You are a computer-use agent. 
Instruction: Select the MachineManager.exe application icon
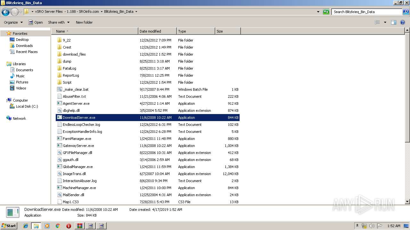[59, 188]
